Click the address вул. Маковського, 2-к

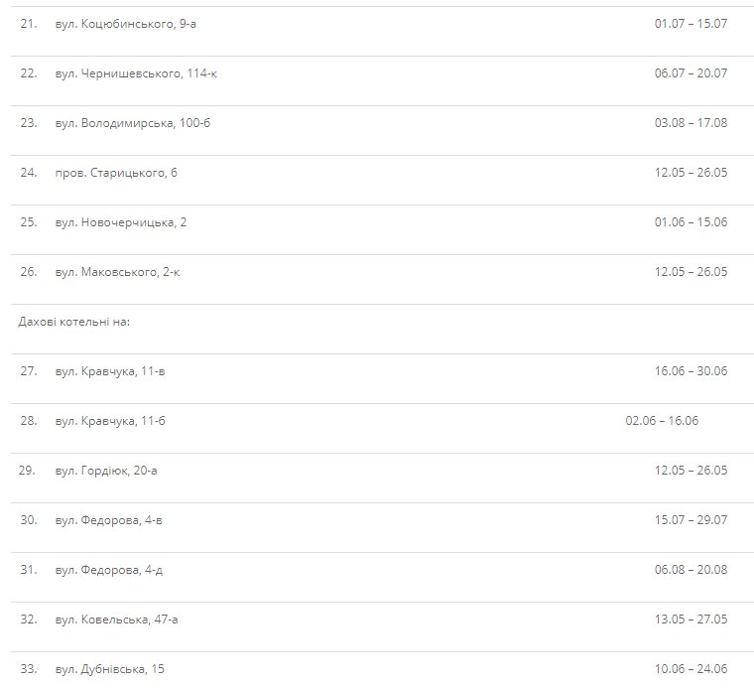click(118, 272)
